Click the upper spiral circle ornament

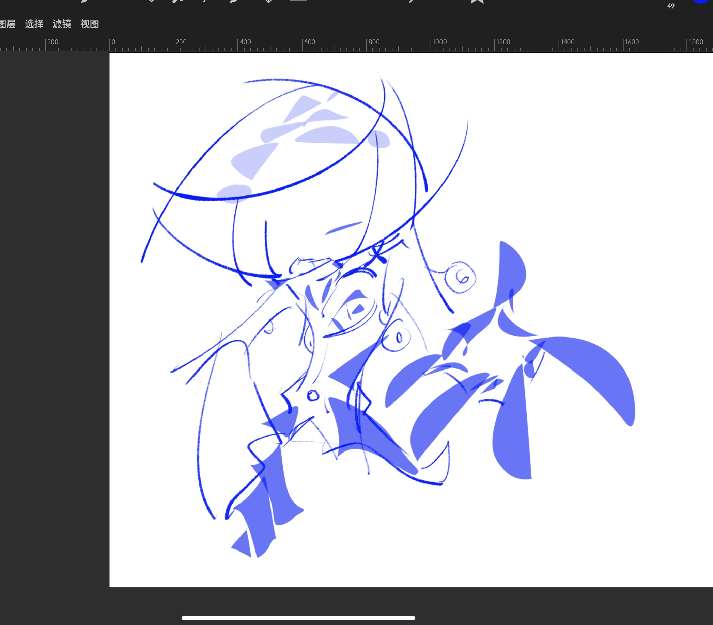click(460, 277)
